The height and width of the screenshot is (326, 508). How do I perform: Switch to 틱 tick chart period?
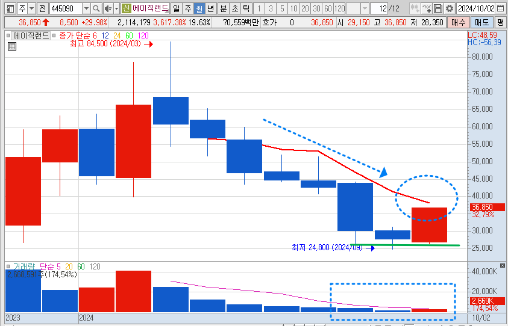246,8
